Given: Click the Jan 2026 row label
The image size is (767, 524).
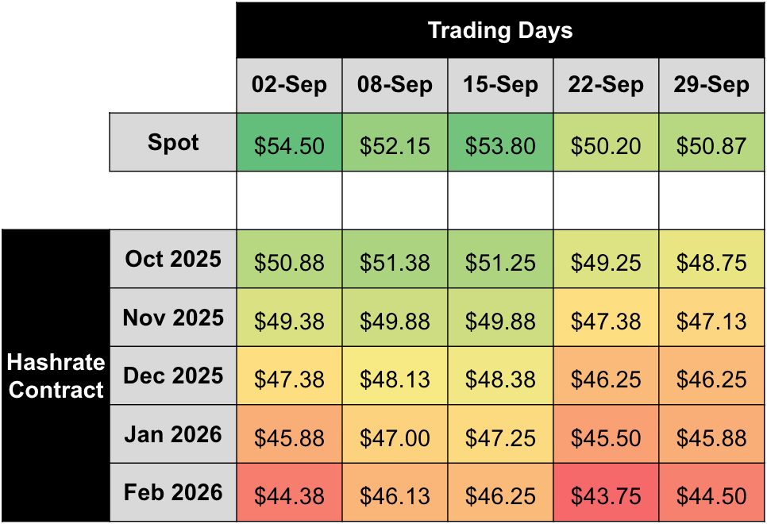Looking at the screenshot, I should [173, 434].
